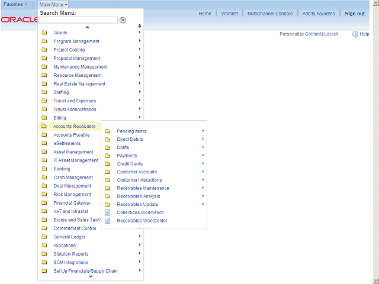379x284 pixels.
Task: Click the Help question mark icon
Action: pos(355,34)
